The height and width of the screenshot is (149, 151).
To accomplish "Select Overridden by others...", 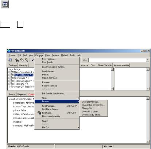I will click(x=93, y=115).
